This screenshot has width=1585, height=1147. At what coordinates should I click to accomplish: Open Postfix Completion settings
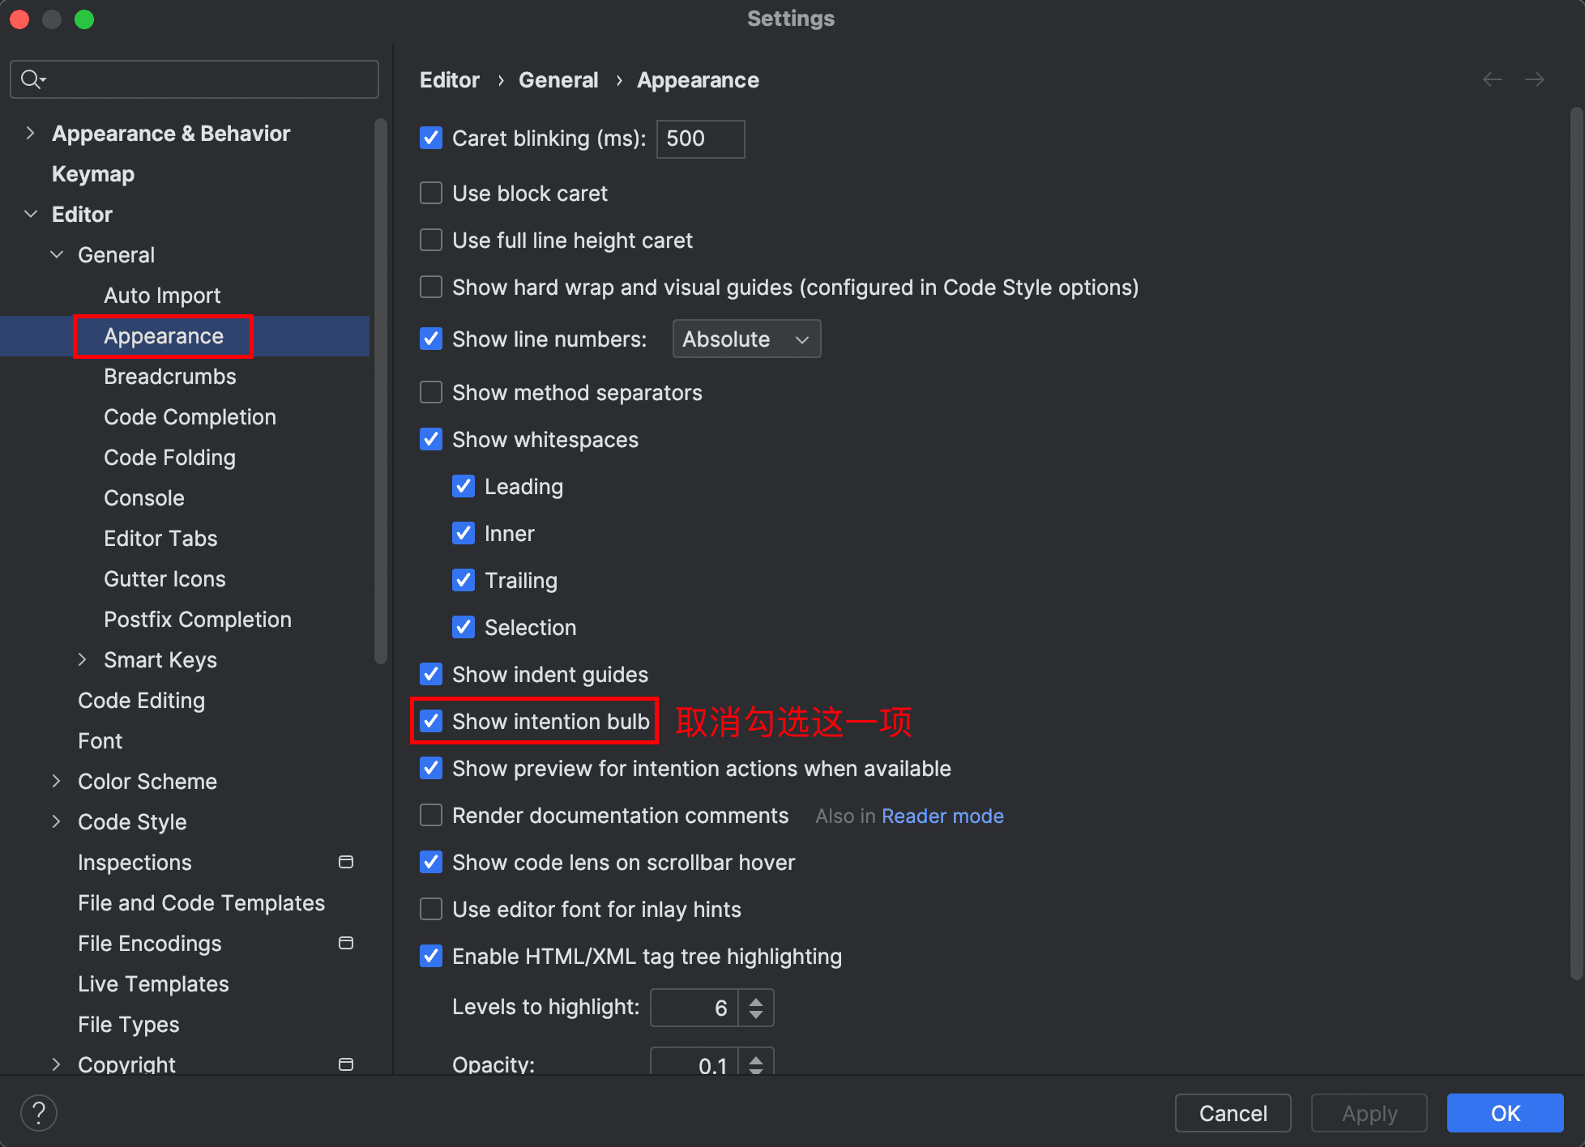click(198, 619)
